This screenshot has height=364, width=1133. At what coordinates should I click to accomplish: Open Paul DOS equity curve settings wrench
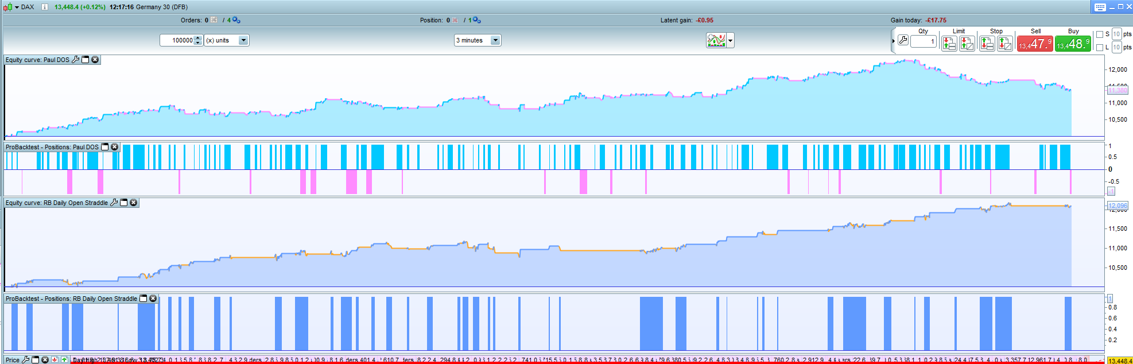point(75,60)
